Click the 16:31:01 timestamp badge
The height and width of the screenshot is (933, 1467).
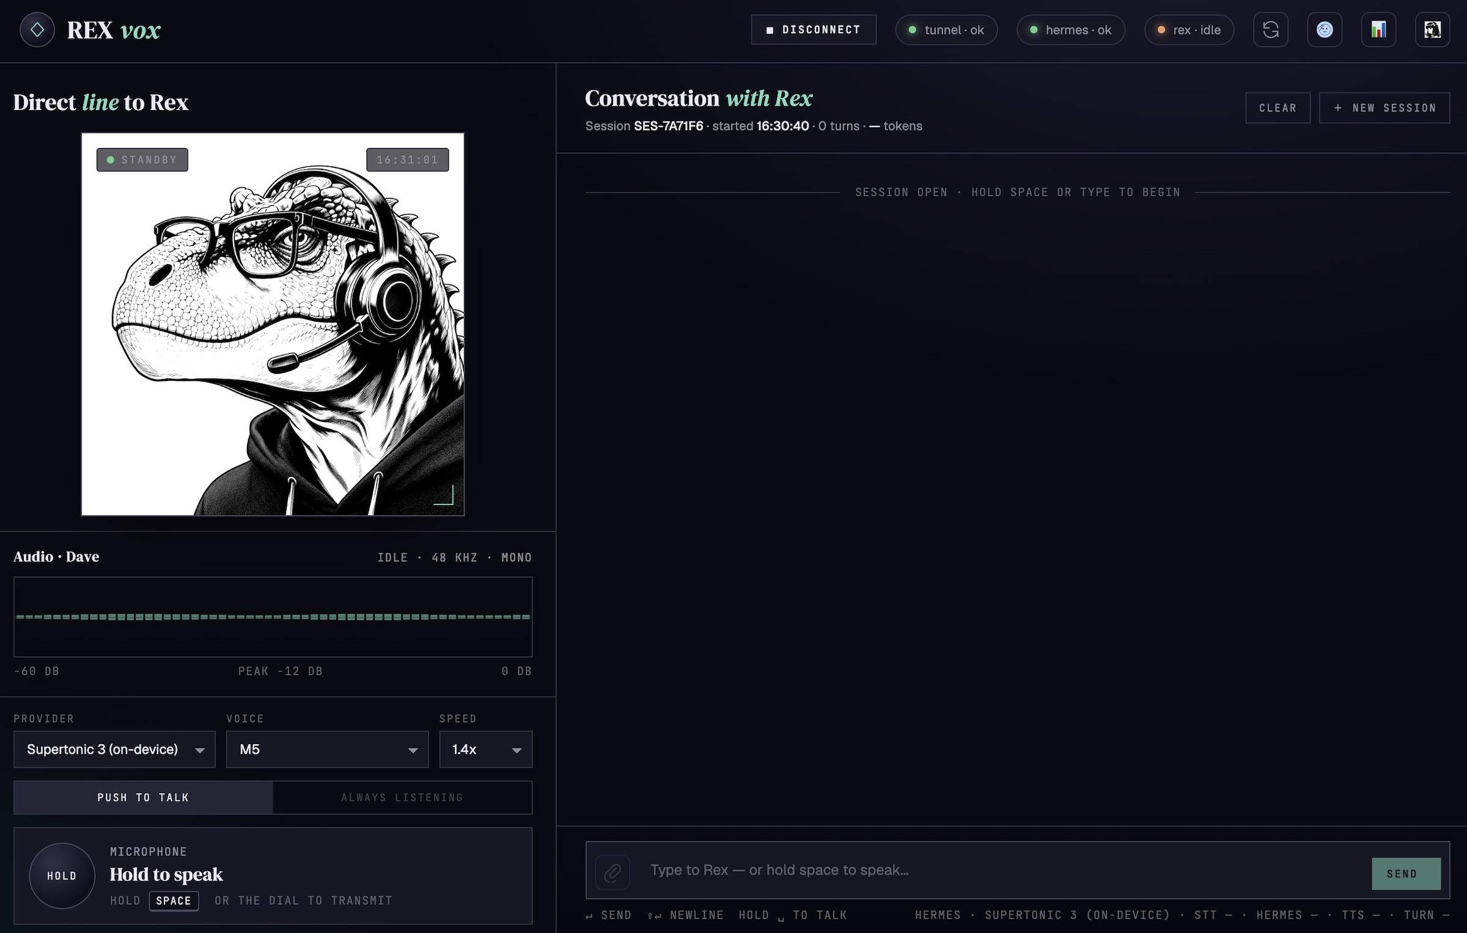pyautogui.click(x=407, y=160)
